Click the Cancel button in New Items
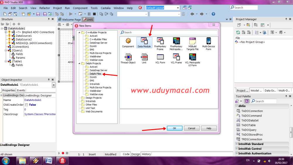The height and width of the screenshot is (165, 293). pos(192,128)
